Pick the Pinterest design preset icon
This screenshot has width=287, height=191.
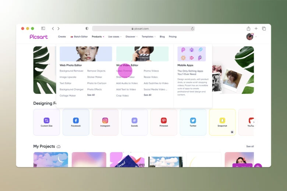[x=164, y=120]
